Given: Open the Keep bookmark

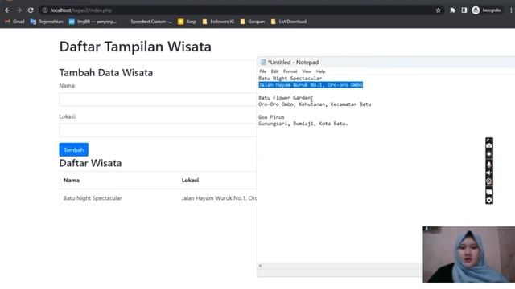Looking at the screenshot, I should pyautogui.click(x=187, y=22).
